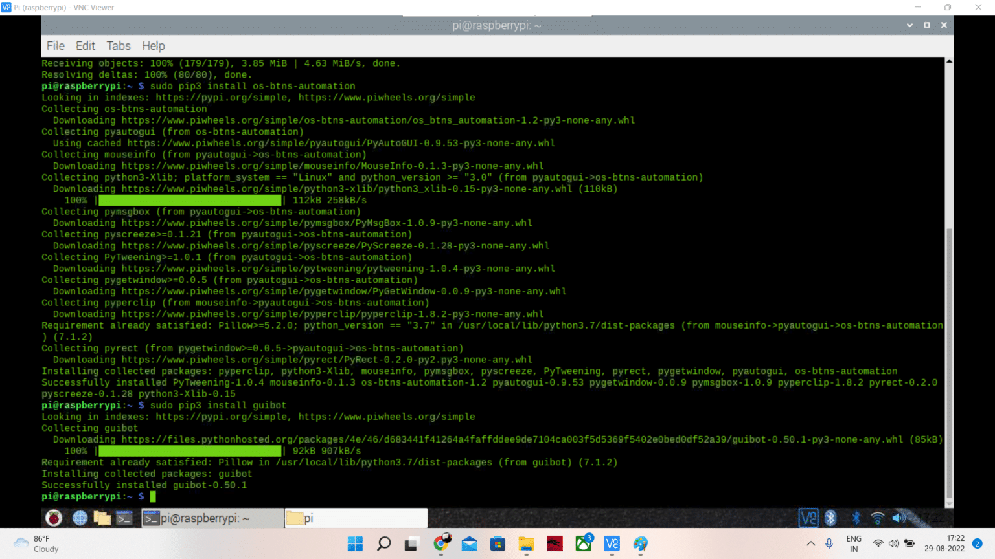The width and height of the screenshot is (995, 559).
Task: Open file manager icon in Pi panel
Action: tap(102, 518)
